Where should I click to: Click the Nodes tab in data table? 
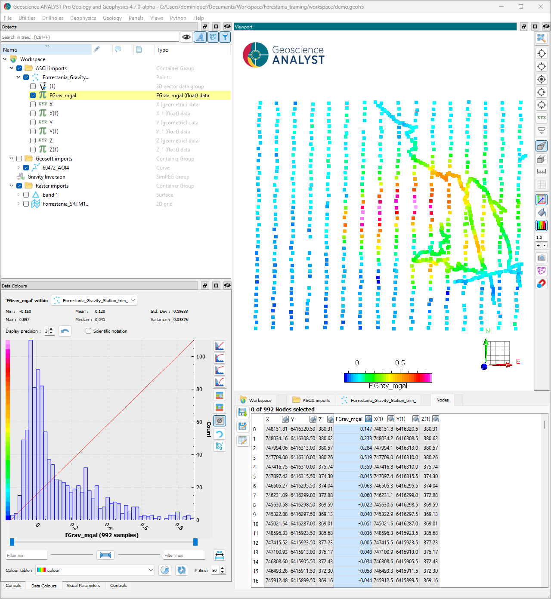point(442,400)
